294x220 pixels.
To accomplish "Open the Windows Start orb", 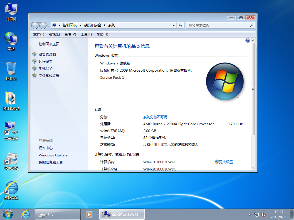I will click(7, 214).
